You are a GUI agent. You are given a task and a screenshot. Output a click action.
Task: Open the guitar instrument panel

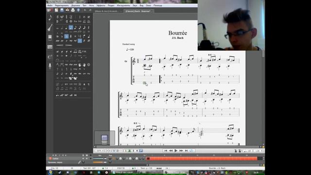[x=50, y=28]
